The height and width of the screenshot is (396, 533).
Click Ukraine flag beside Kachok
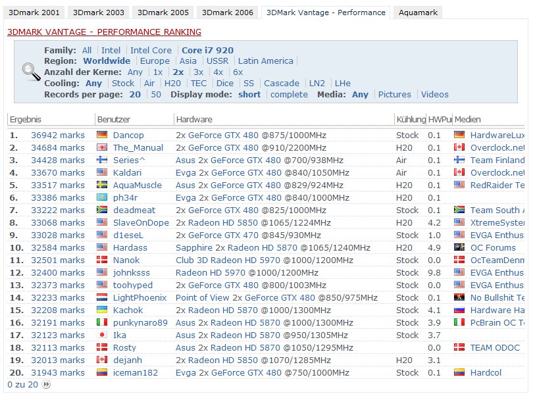click(x=102, y=310)
